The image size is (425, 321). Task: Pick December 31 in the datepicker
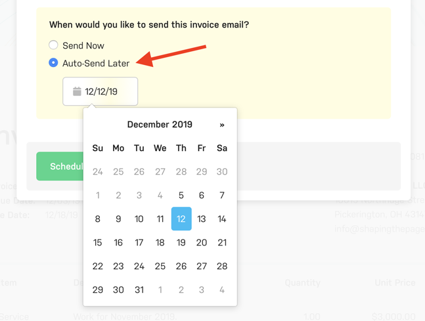coord(139,290)
